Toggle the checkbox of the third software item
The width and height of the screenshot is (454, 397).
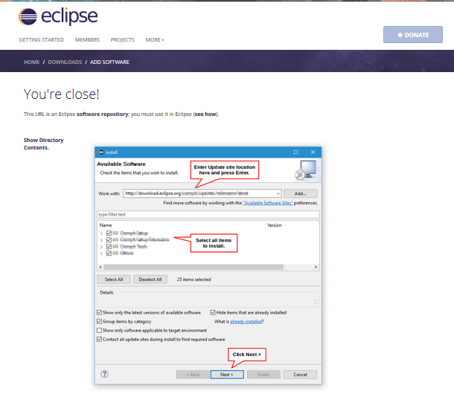[x=109, y=246]
